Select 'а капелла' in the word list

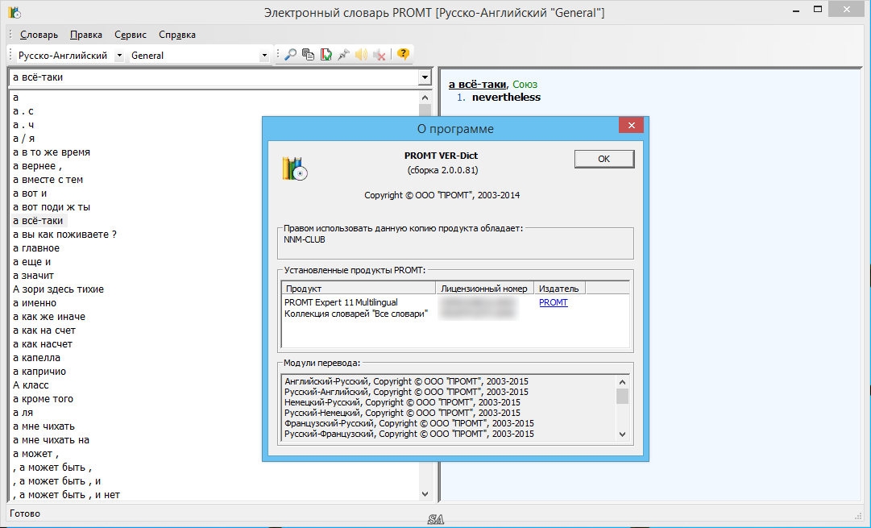(x=37, y=357)
